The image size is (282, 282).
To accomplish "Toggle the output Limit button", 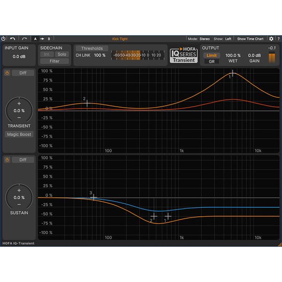I will (211, 55).
